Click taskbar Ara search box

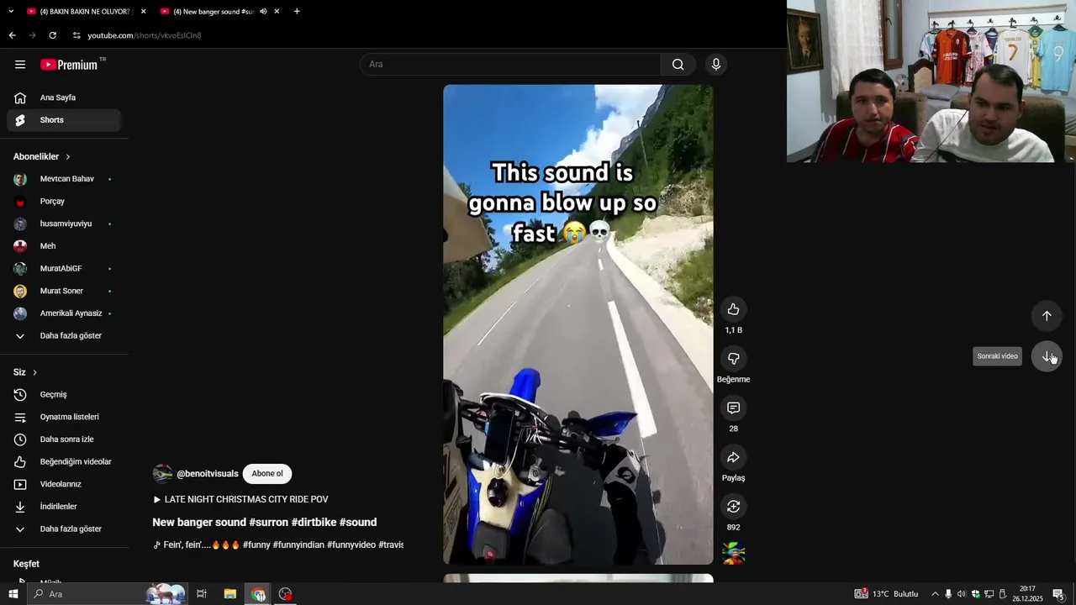point(108,594)
